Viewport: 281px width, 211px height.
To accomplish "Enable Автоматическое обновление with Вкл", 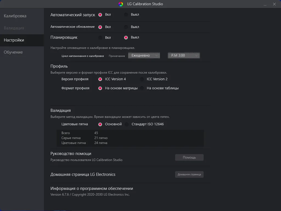I will tap(100, 27).
